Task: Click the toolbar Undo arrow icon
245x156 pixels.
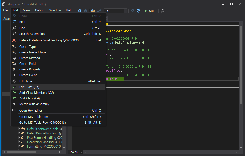Action: tap(132, 11)
